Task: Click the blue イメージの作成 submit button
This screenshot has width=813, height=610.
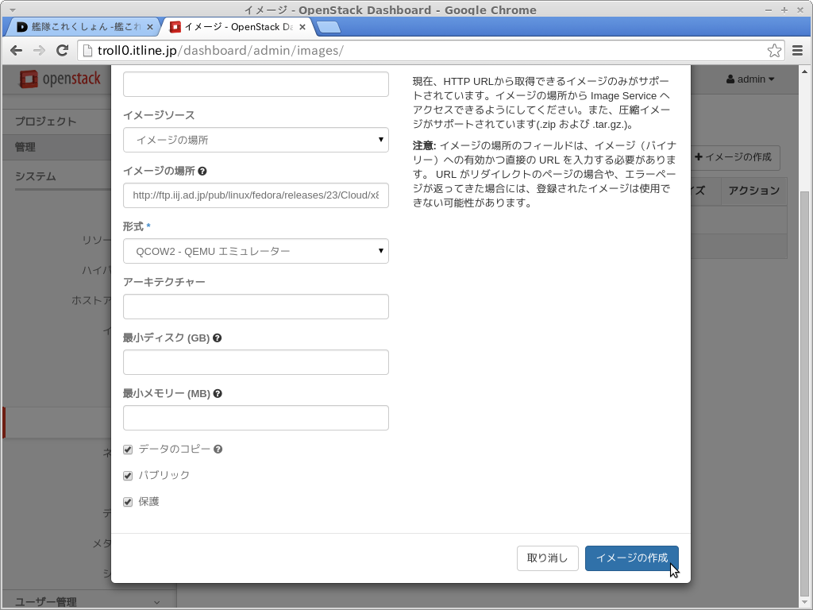Action: pos(631,558)
